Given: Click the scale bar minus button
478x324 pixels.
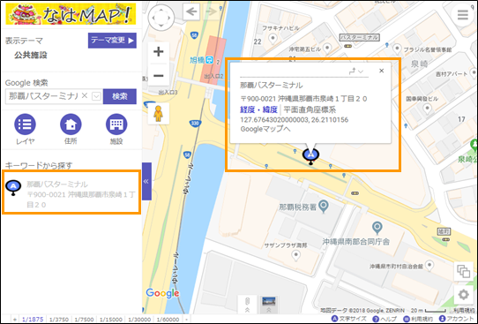Looking at the screenshot, I should 187,320.
